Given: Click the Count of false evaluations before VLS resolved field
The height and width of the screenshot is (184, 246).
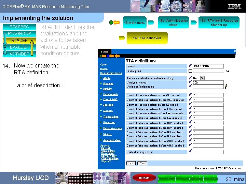Looking at the screenshot, I should [208, 100].
